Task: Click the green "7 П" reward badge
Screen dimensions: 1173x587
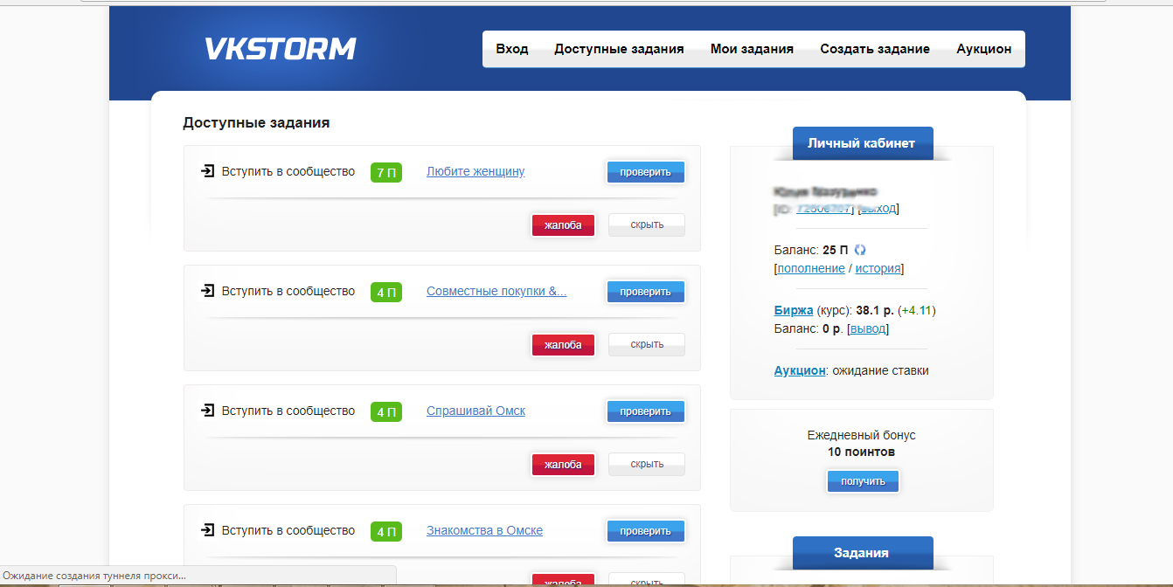Action: tap(385, 171)
